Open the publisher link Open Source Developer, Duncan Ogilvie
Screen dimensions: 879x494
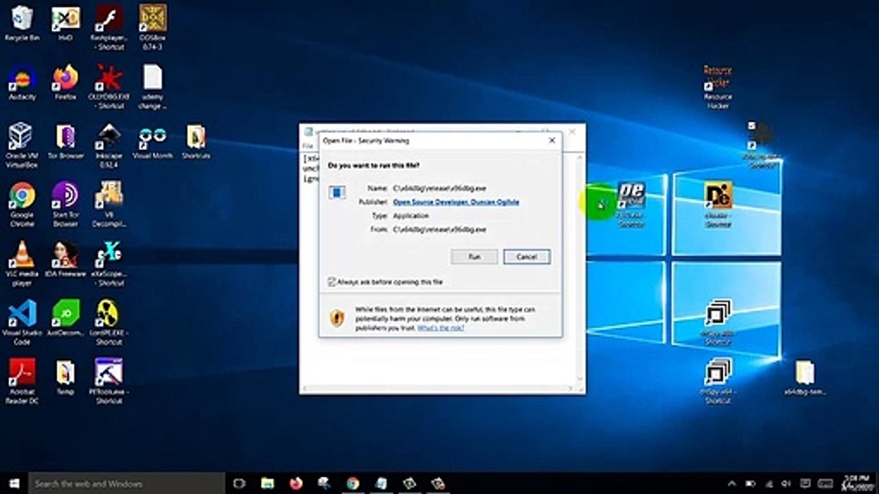pyautogui.click(x=456, y=202)
